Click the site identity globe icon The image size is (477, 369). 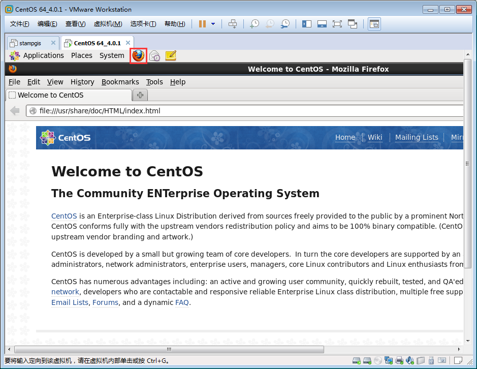pos(33,111)
